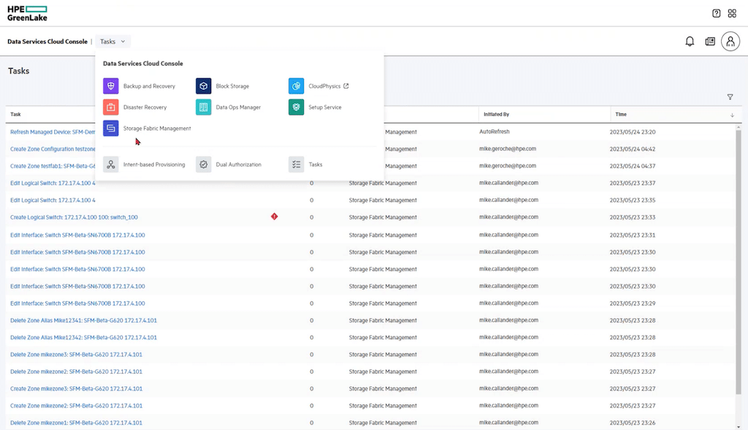Open the notifications bell icon
Screen dimensions: 748x430
(x=690, y=42)
